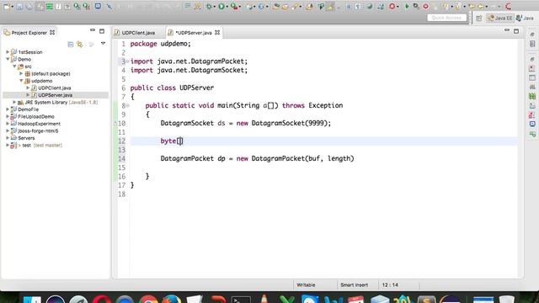The height and width of the screenshot is (303, 539).
Task: Open Chrome from the Dock
Action: [x=148, y=300]
